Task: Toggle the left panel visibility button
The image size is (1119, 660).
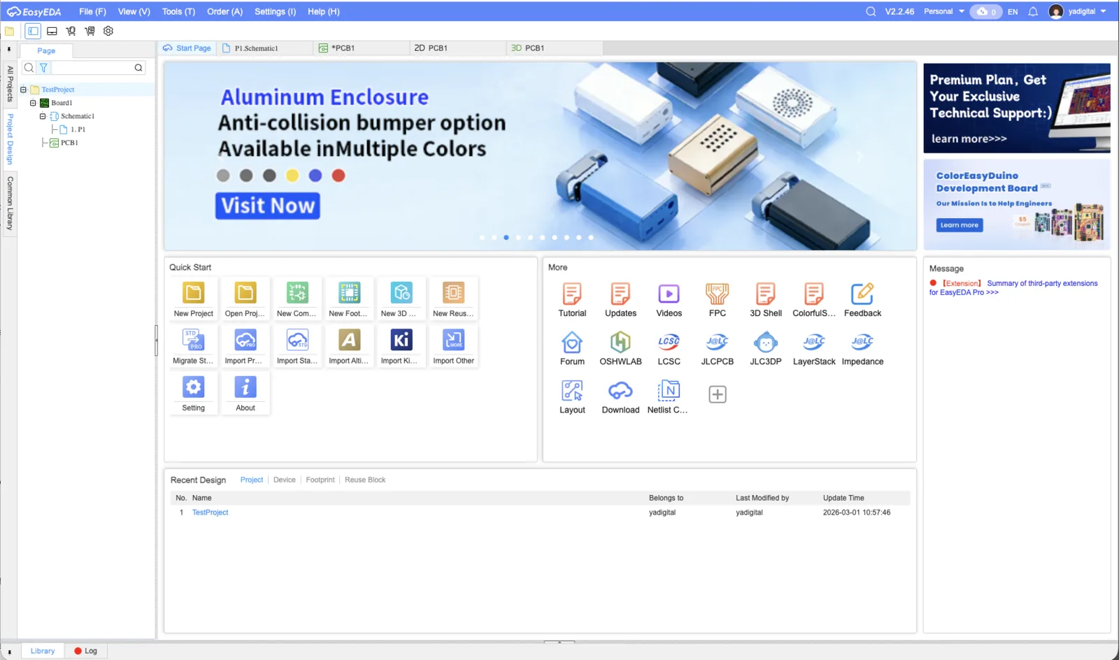Action: point(32,30)
